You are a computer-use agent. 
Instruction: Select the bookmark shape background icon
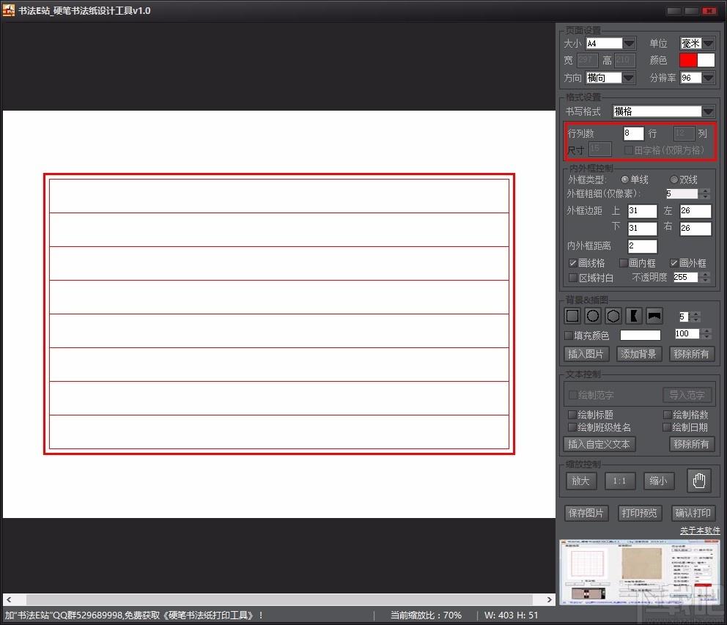click(x=633, y=316)
